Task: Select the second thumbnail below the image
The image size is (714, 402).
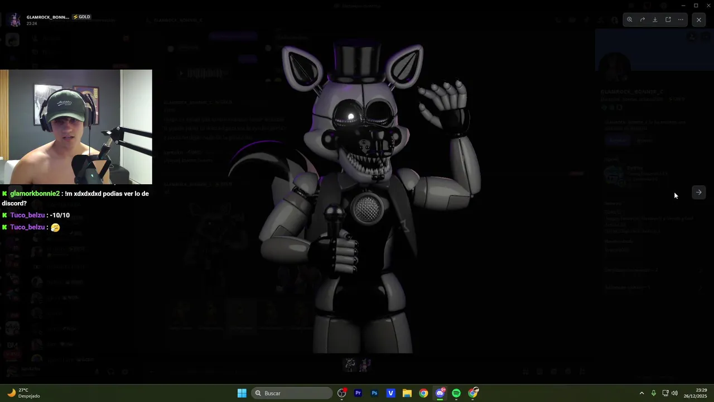Action: [364, 365]
